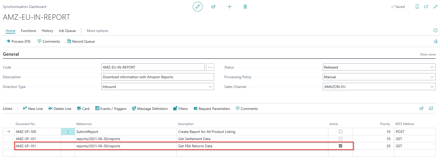The image size is (442, 159).
Task: Click the Description input field
Action: 158,77
